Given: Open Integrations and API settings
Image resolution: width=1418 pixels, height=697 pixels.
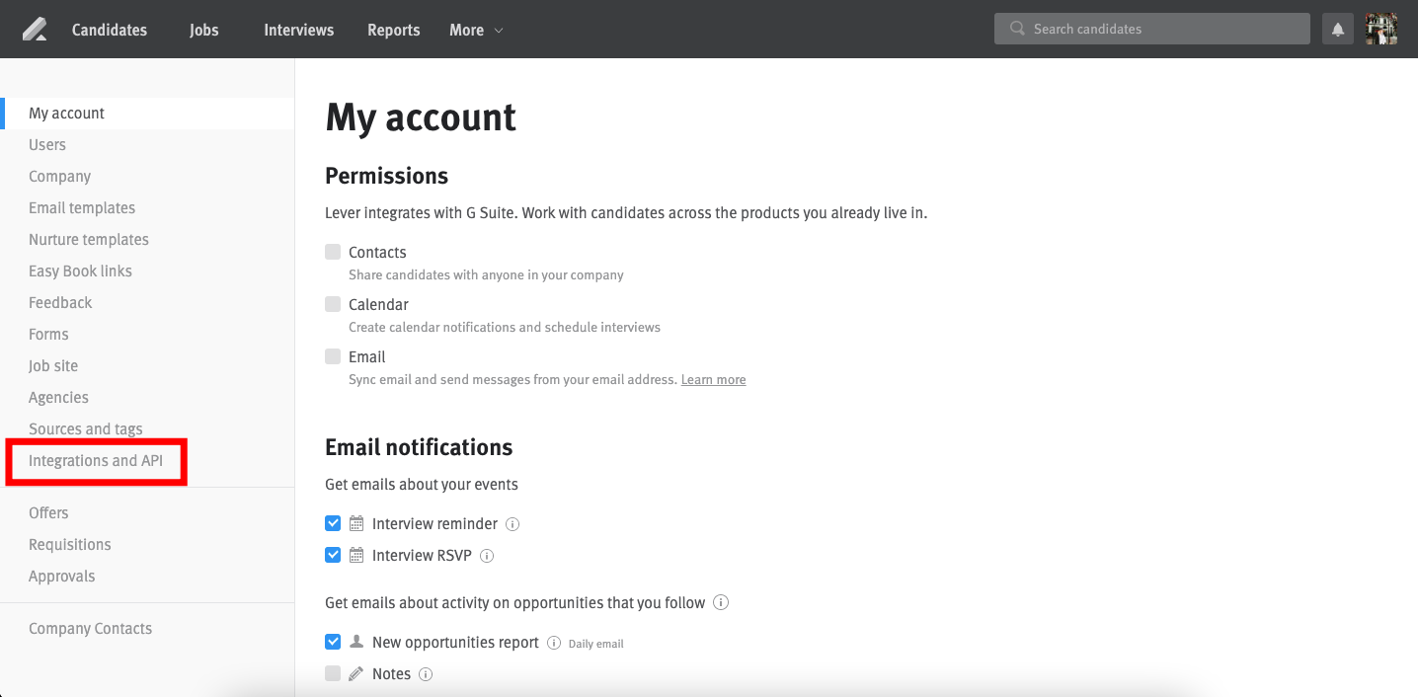Looking at the screenshot, I should (96, 461).
